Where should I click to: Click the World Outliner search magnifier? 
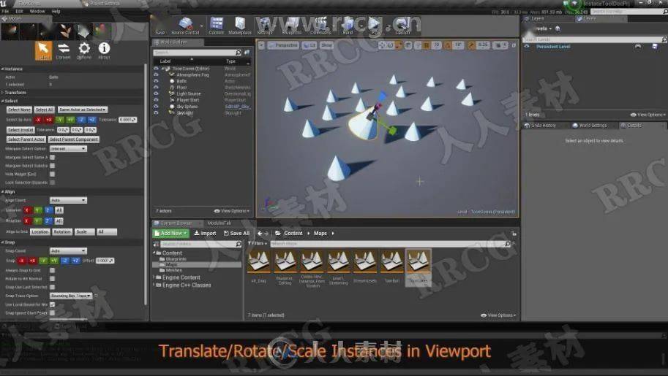(238, 53)
